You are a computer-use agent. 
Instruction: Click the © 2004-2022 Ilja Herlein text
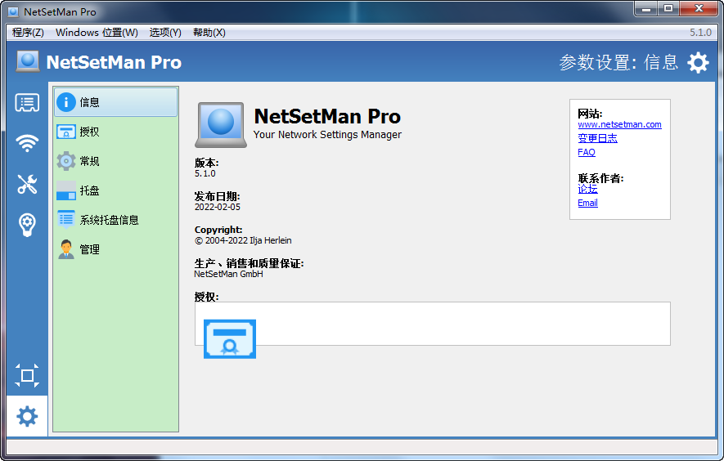click(243, 240)
